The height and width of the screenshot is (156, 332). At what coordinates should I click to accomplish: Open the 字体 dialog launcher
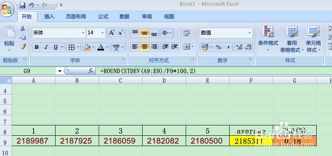124,60
